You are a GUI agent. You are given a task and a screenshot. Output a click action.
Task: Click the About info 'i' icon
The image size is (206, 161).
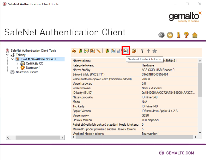(x=178, y=35)
